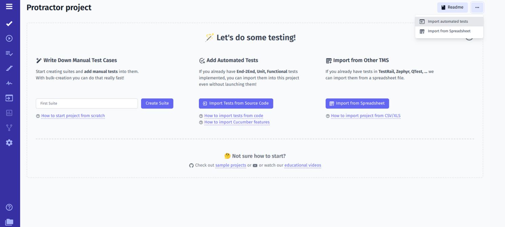Click the First Suite name input field
505x227 pixels.
tap(87, 103)
